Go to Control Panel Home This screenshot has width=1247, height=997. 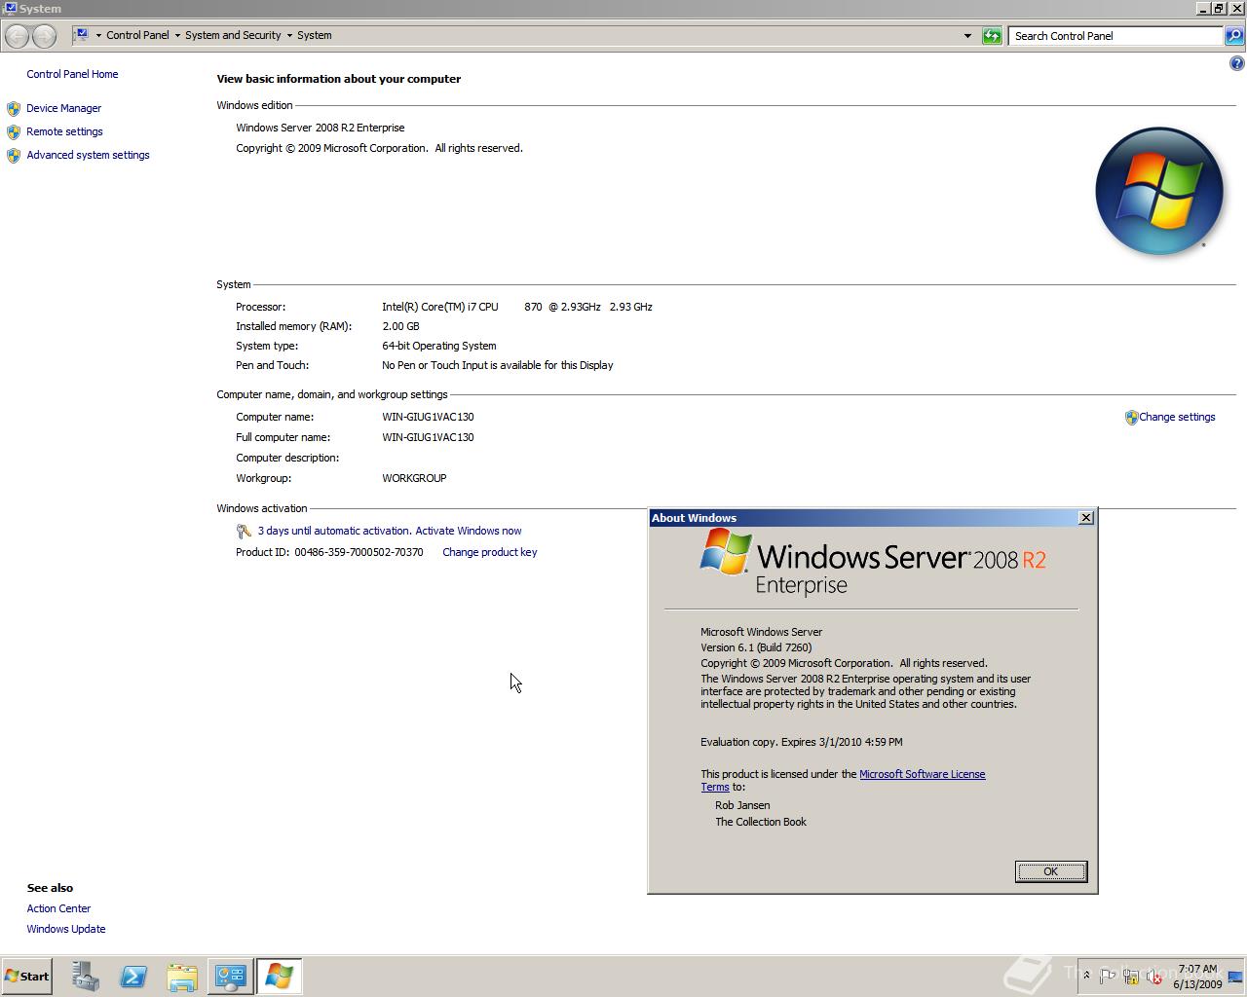coord(72,74)
